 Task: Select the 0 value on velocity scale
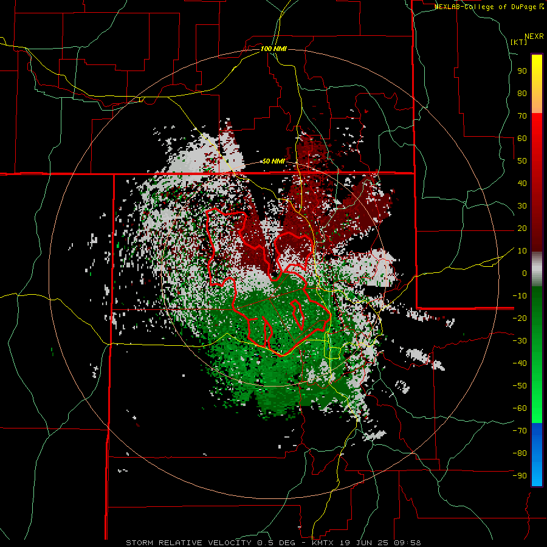[x=525, y=273]
